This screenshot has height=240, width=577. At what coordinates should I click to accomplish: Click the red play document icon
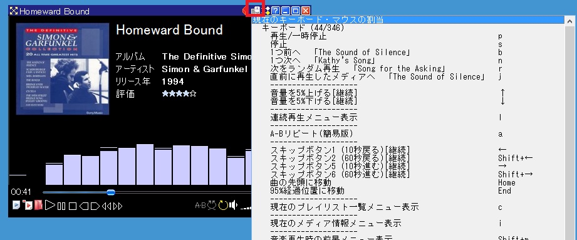point(27,205)
